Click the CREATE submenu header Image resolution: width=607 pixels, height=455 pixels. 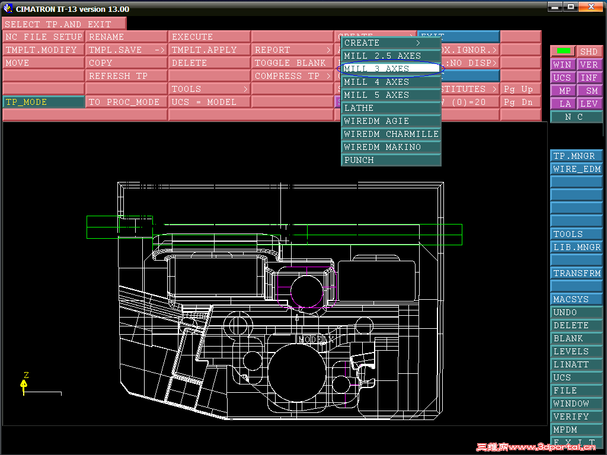tap(391, 43)
